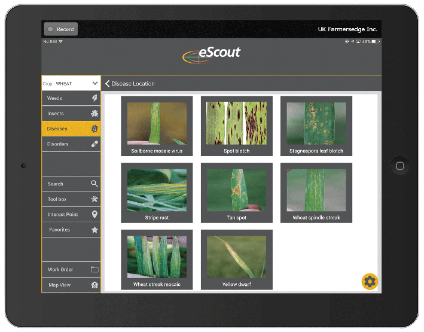Click the Favorites star icon
Image resolution: width=424 pixels, height=332 pixels.
[94, 230]
